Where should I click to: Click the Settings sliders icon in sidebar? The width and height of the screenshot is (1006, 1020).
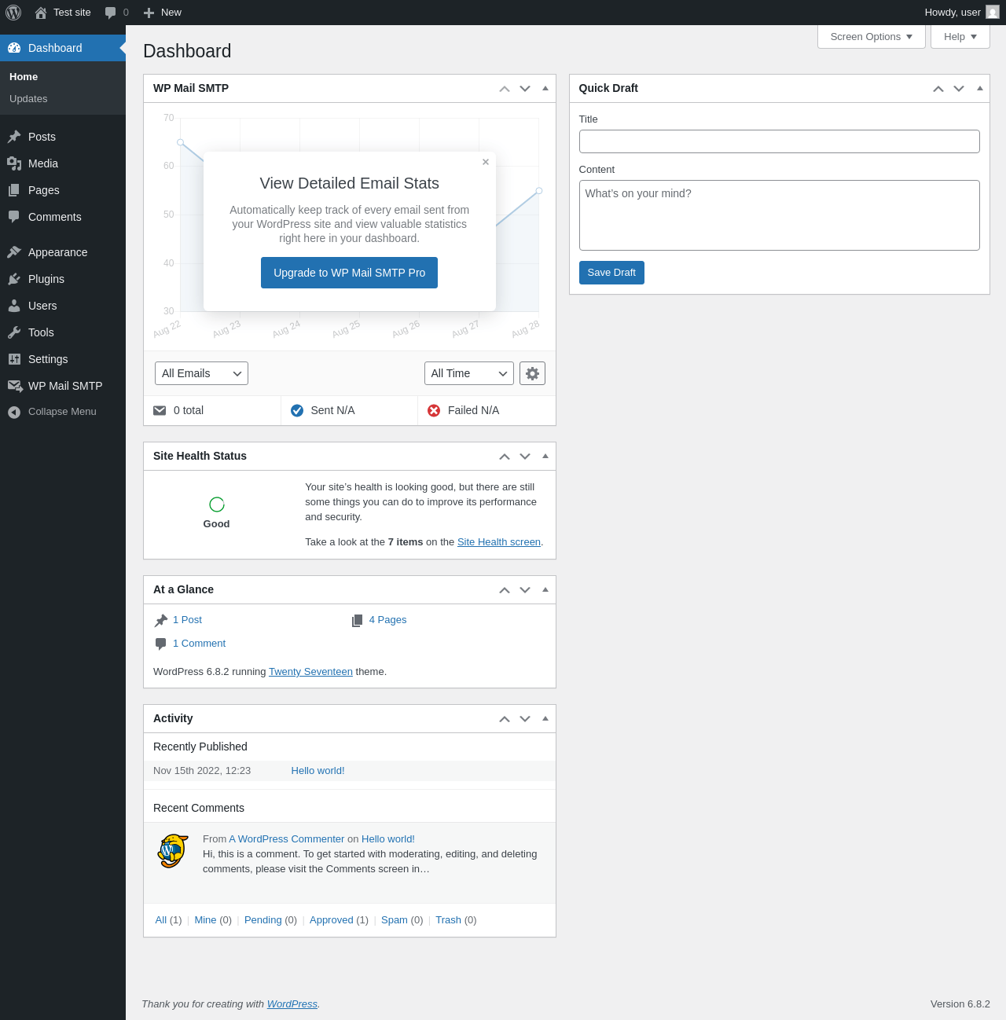(14, 359)
